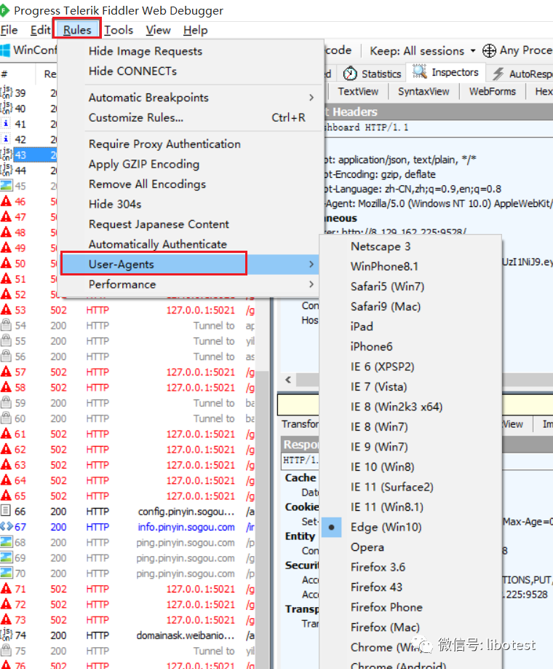Choose Customize Rules... menu entry

point(190,118)
